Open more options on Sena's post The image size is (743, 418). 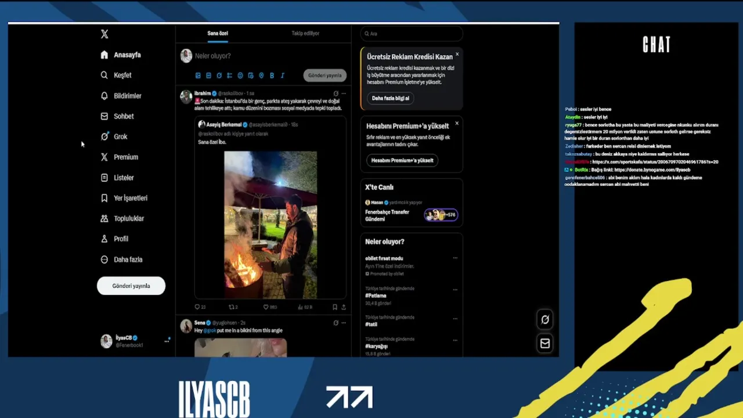[344, 323]
